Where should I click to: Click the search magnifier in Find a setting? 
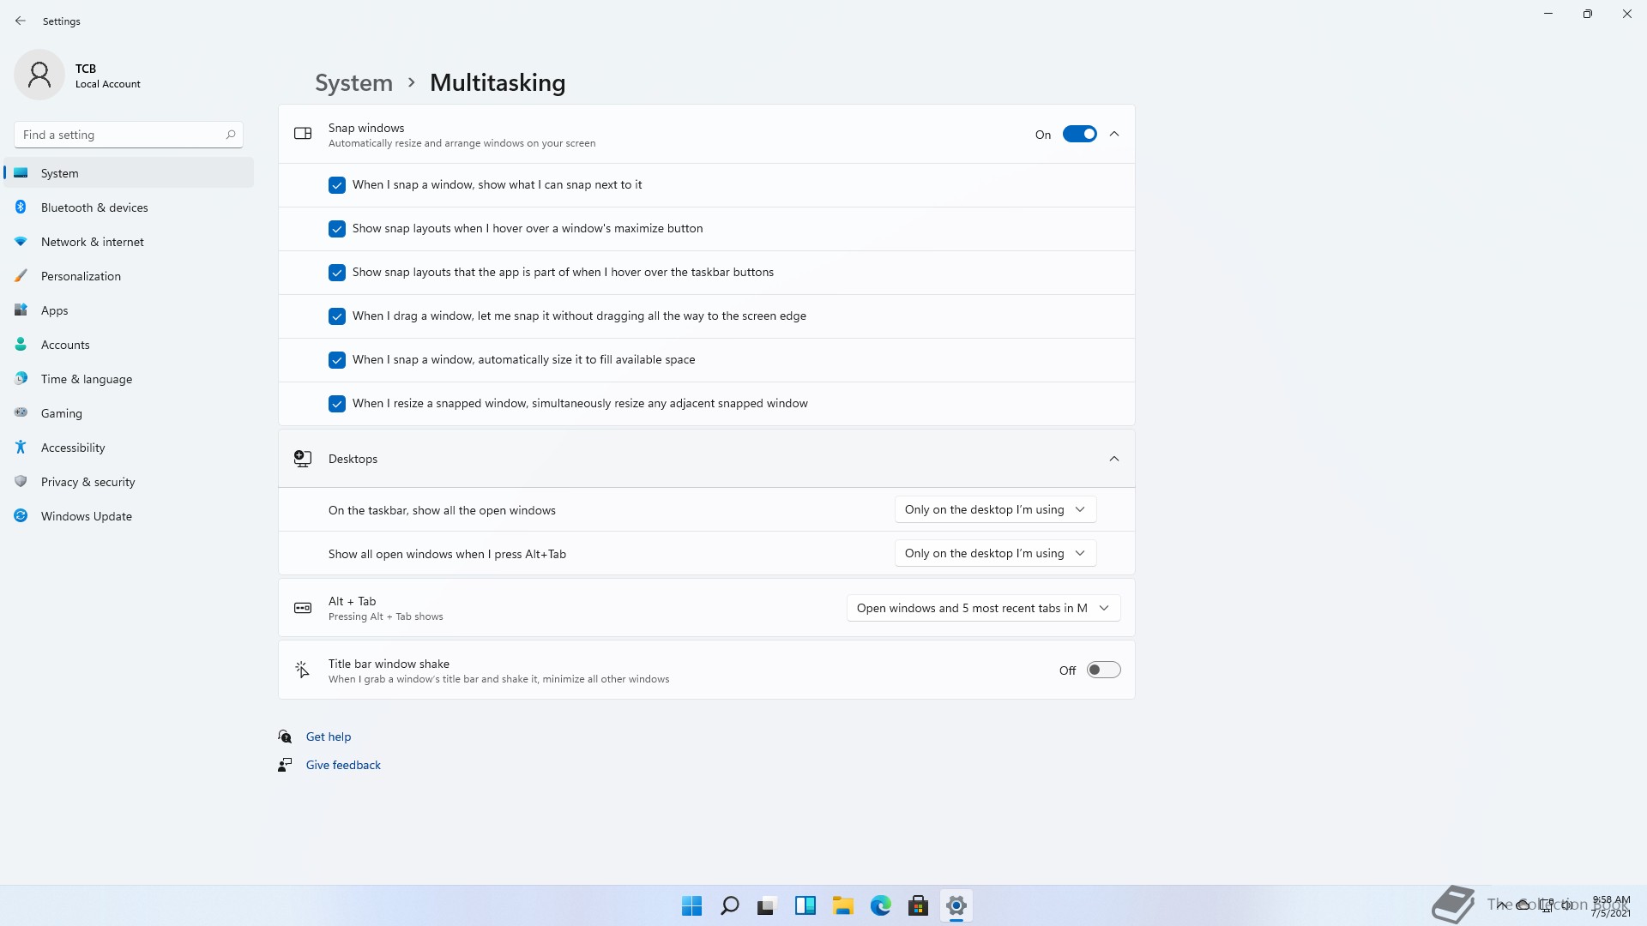[x=230, y=135]
